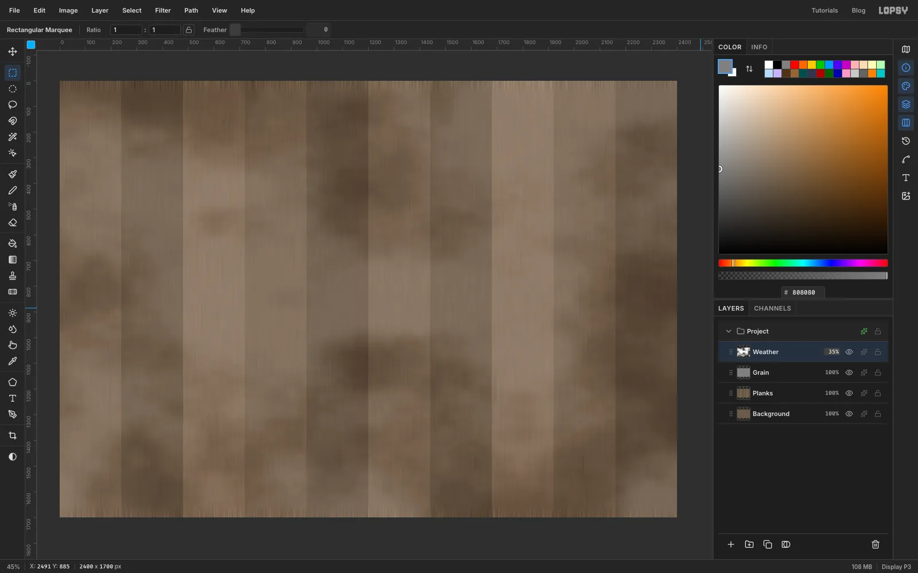Viewport: 918px width, 573px height.
Task: Click the hex color input field
Action: (x=803, y=292)
